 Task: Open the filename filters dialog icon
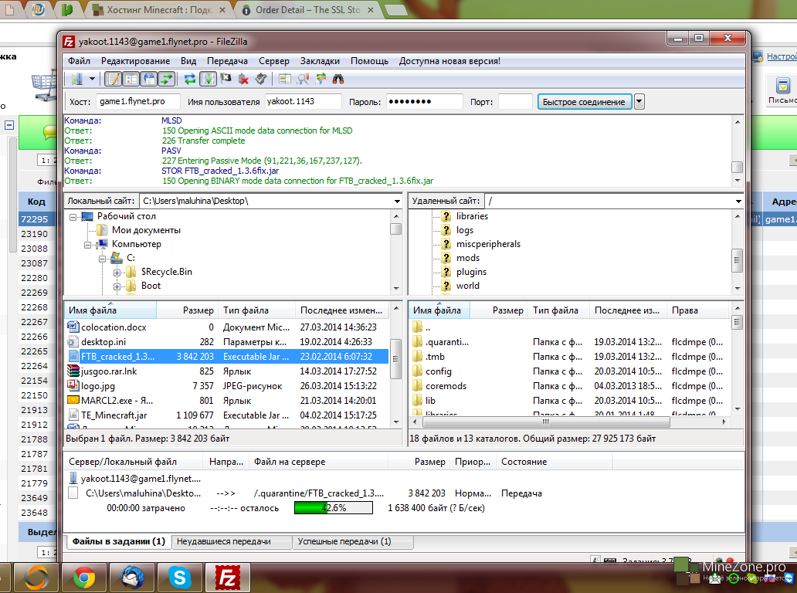pyautogui.click(x=285, y=79)
